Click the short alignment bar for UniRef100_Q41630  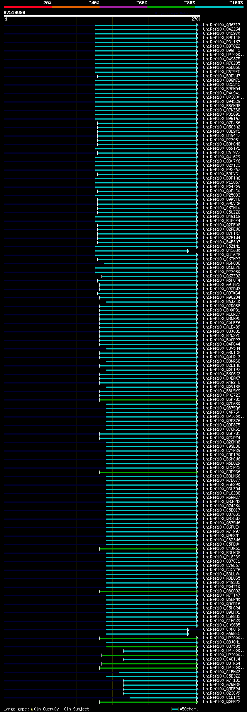point(142,251)
